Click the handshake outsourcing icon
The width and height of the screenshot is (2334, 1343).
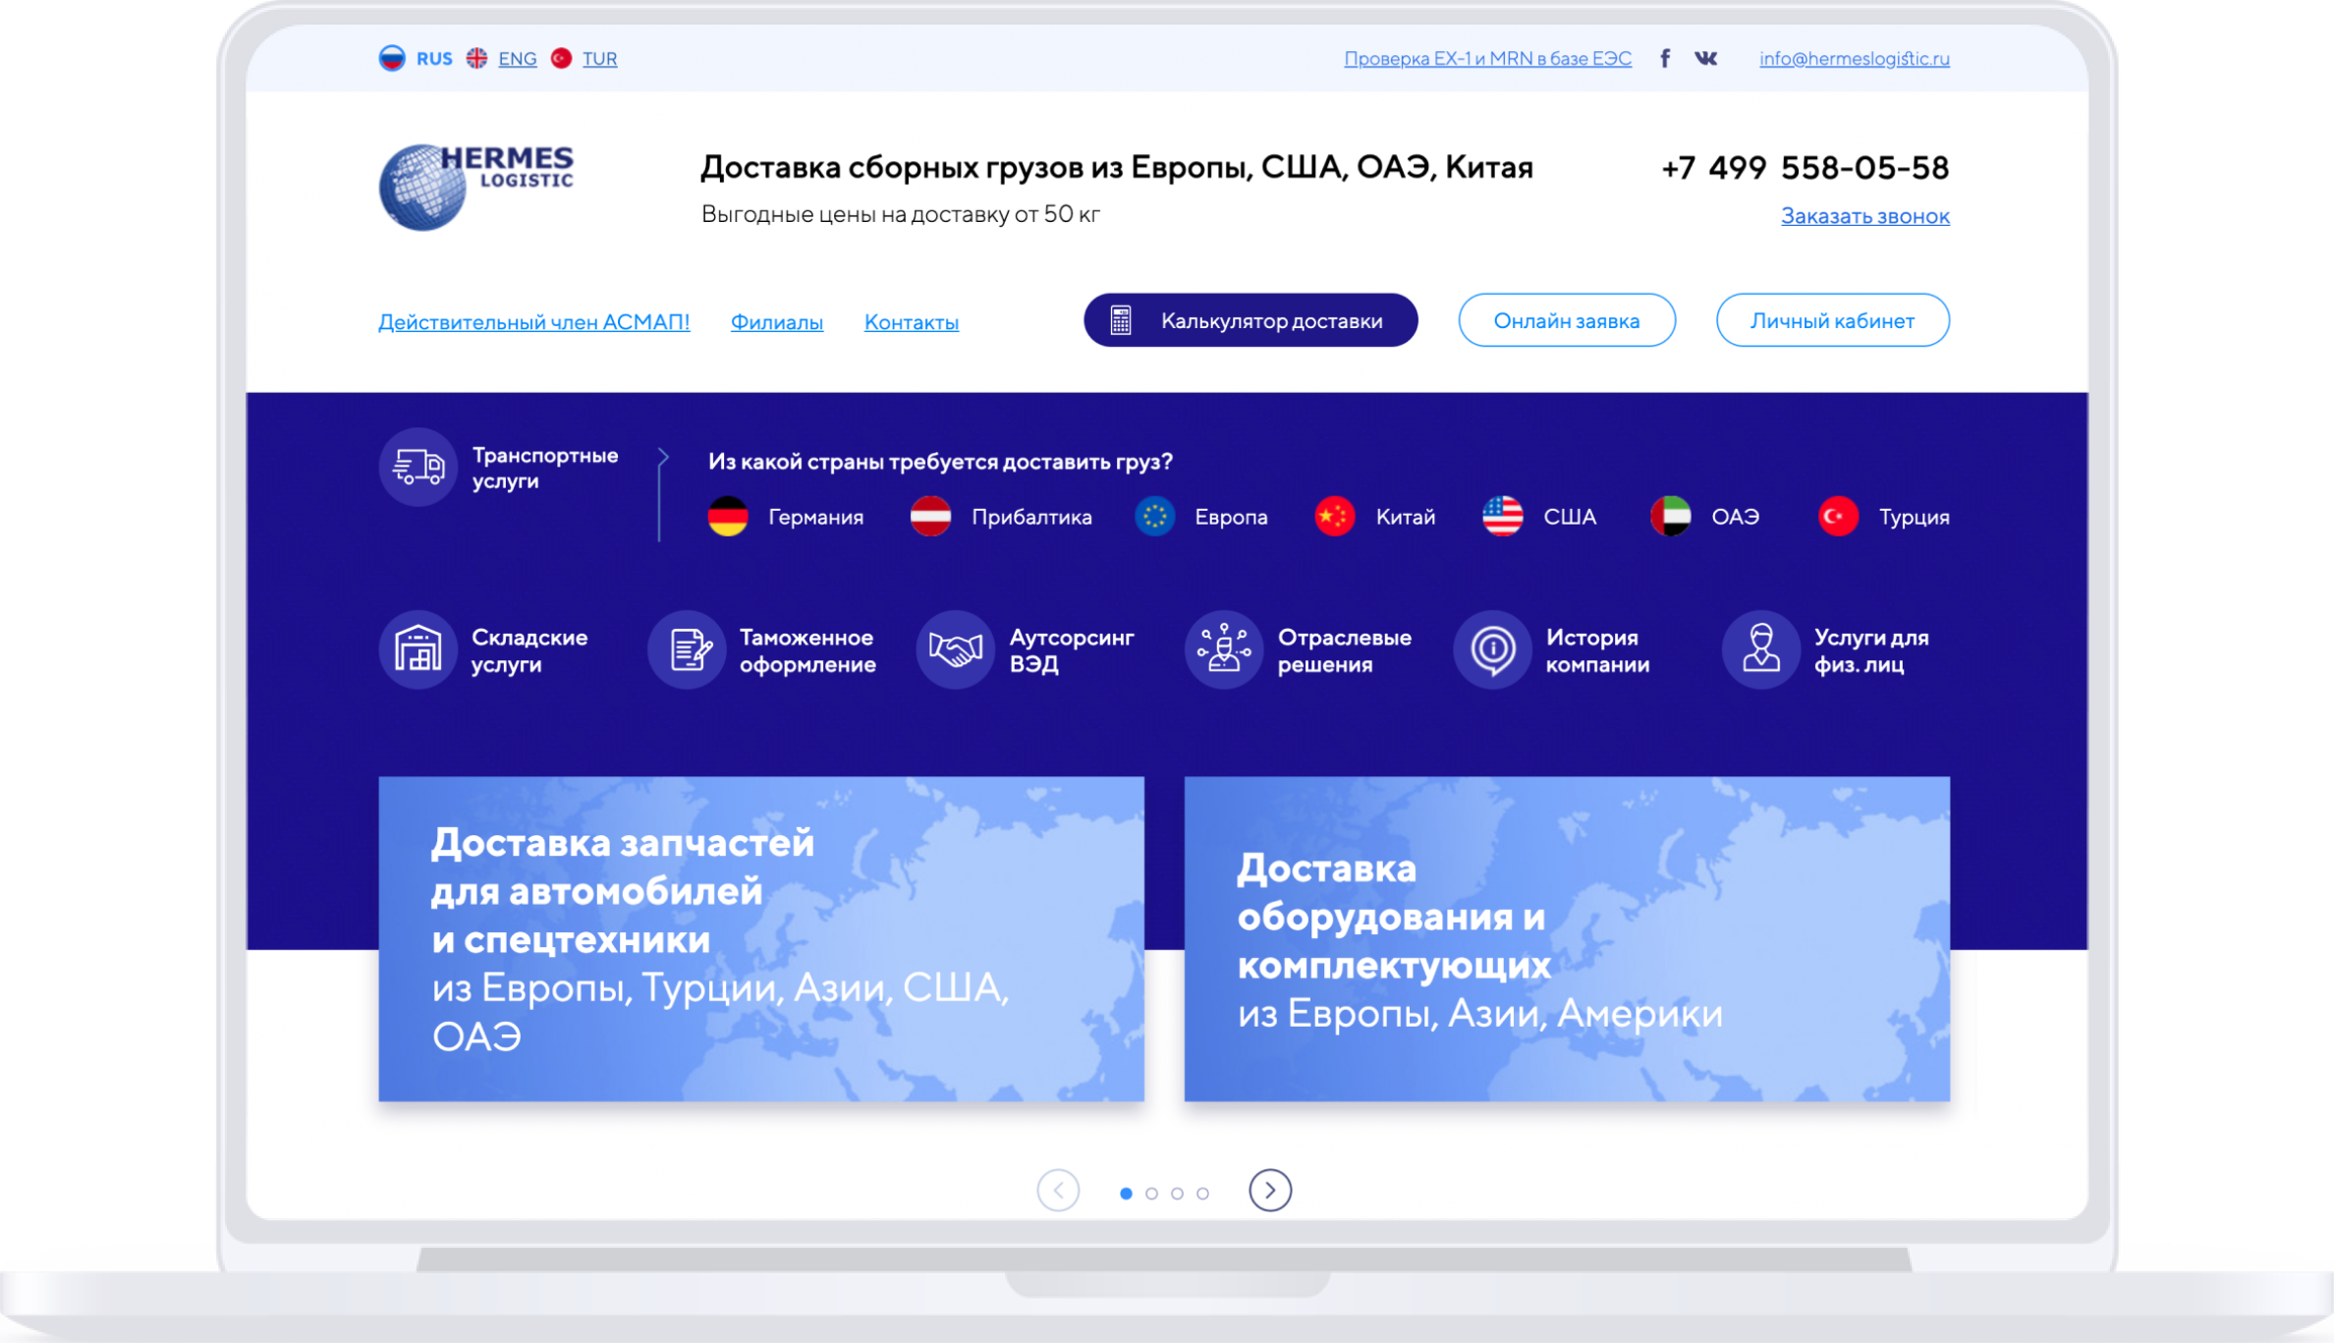[x=956, y=649]
